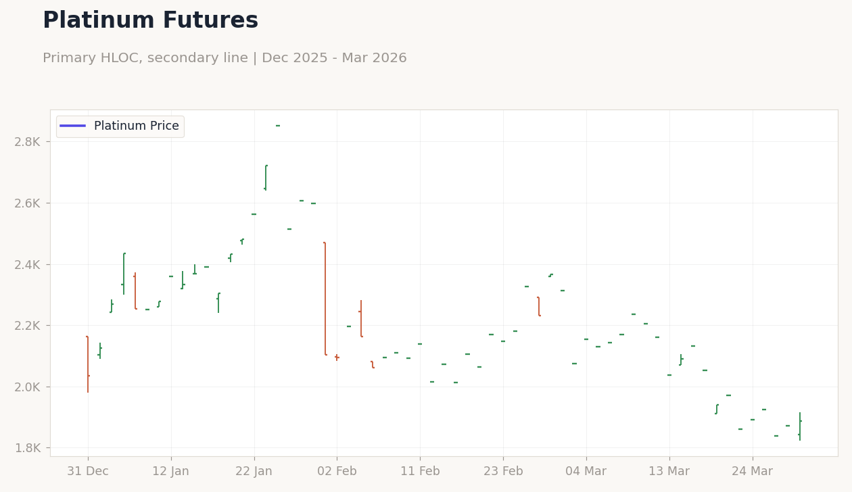
Task: Click the 23 Feb x-axis label
Action: tap(503, 472)
